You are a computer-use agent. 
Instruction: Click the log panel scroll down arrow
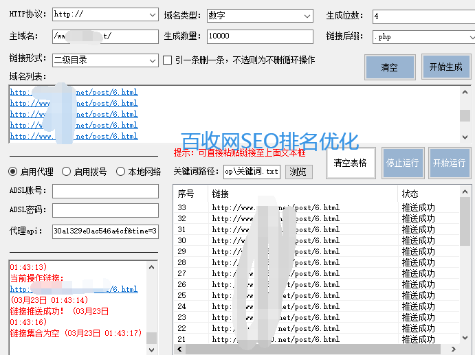pyautogui.click(x=152, y=350)
